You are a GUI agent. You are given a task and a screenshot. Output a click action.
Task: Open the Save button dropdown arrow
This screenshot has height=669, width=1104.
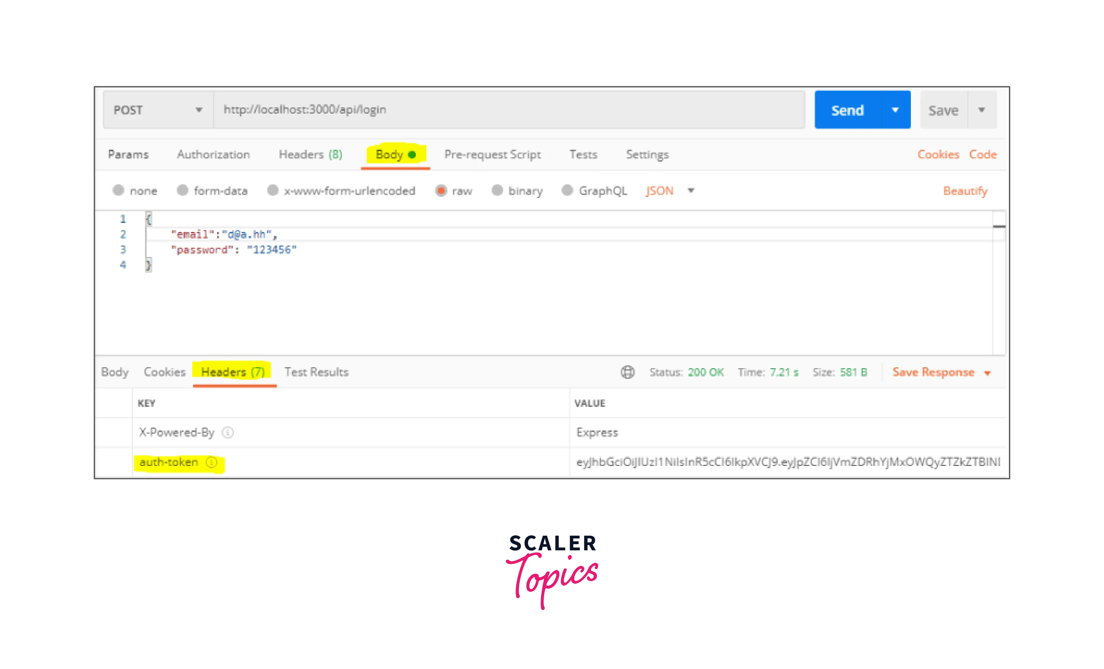pos(982,110)
